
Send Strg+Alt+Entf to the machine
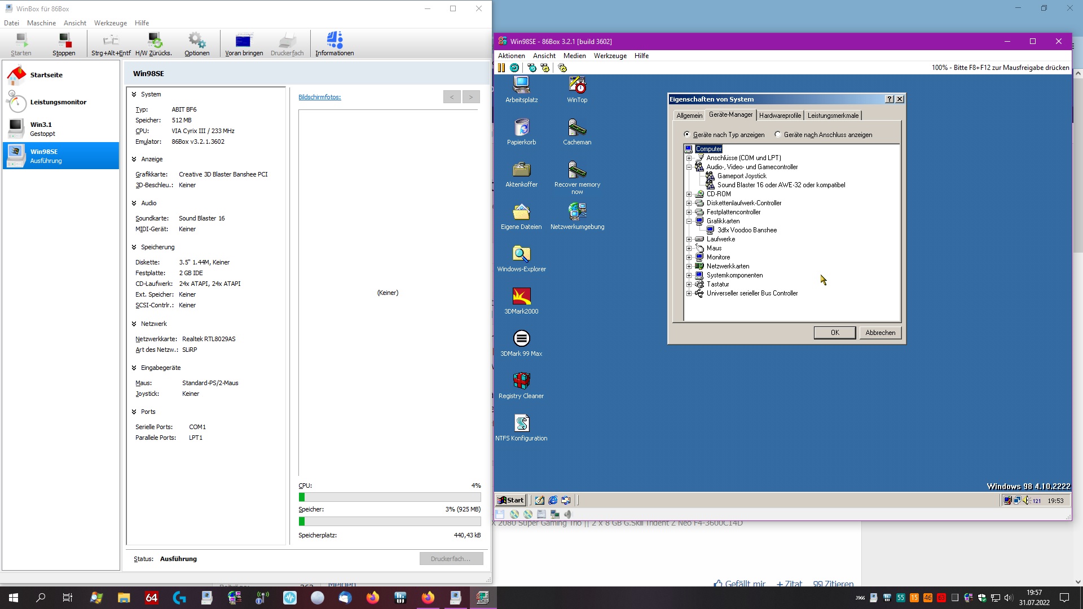tap(111, 44)
